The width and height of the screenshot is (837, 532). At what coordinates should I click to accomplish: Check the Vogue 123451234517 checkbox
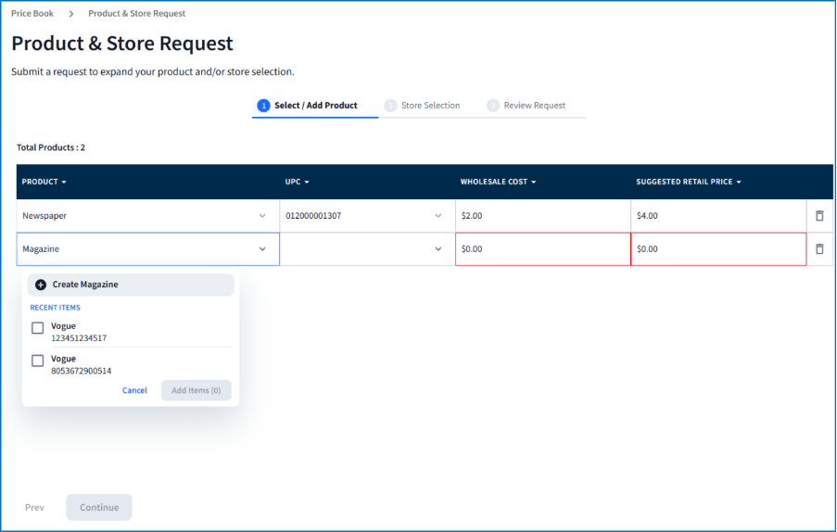pyautogui.click(x=38, y=328)
